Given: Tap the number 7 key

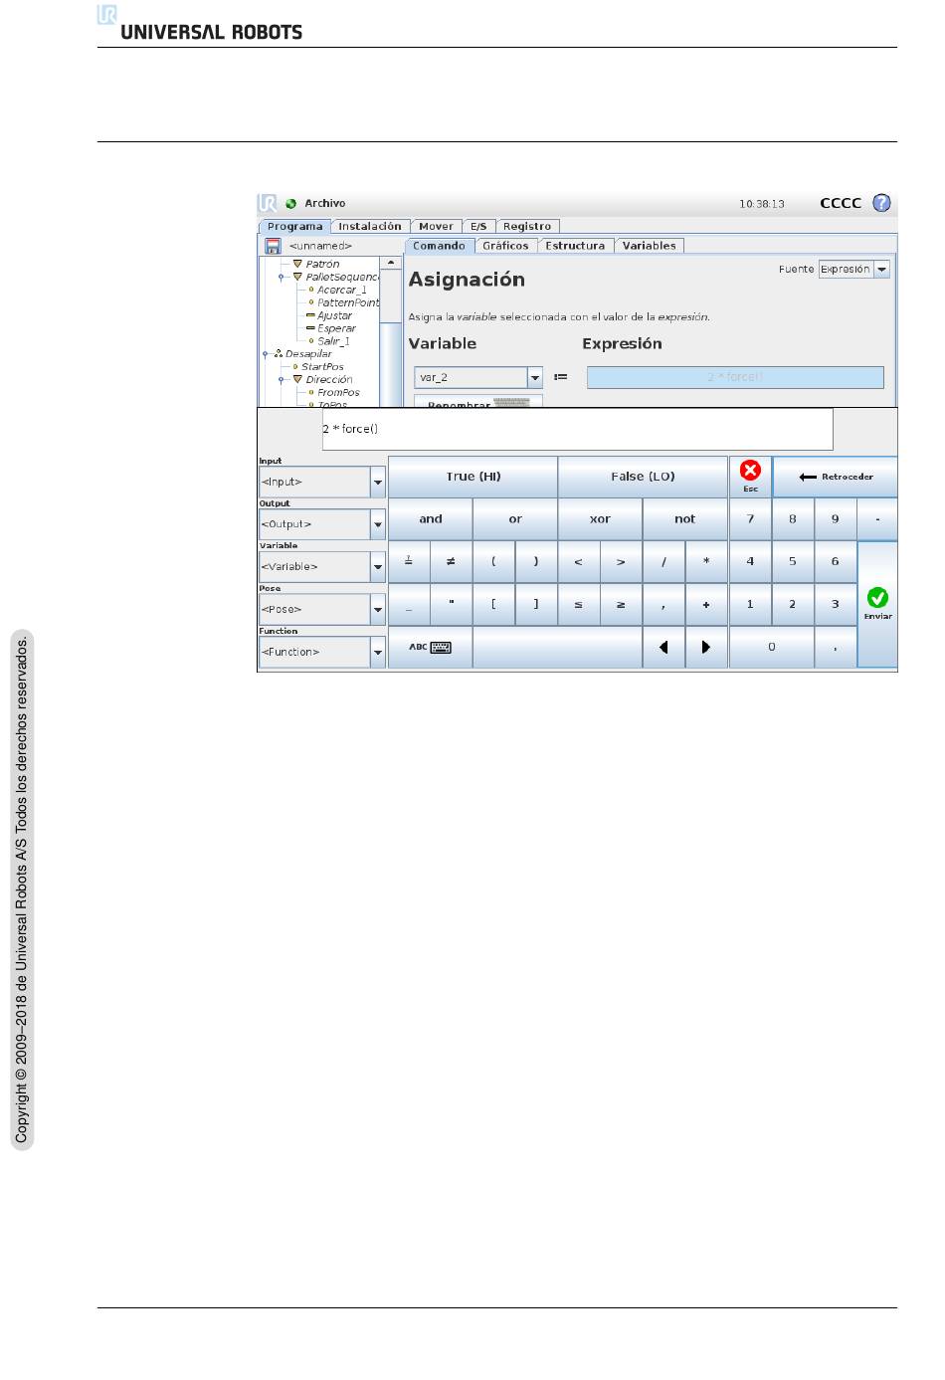Looking at the screenshot, I should (750, 518).
